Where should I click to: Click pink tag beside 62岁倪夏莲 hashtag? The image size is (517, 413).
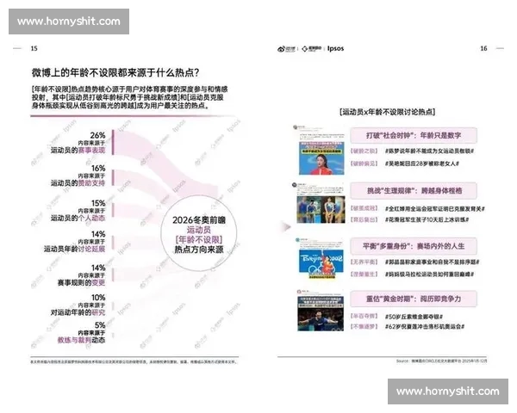click(364, 327)
